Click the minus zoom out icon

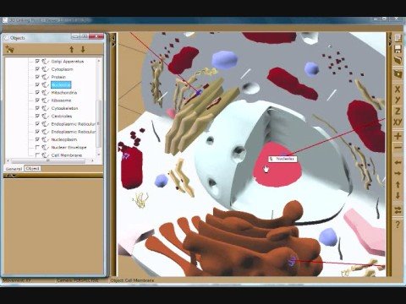click(398, 148)
